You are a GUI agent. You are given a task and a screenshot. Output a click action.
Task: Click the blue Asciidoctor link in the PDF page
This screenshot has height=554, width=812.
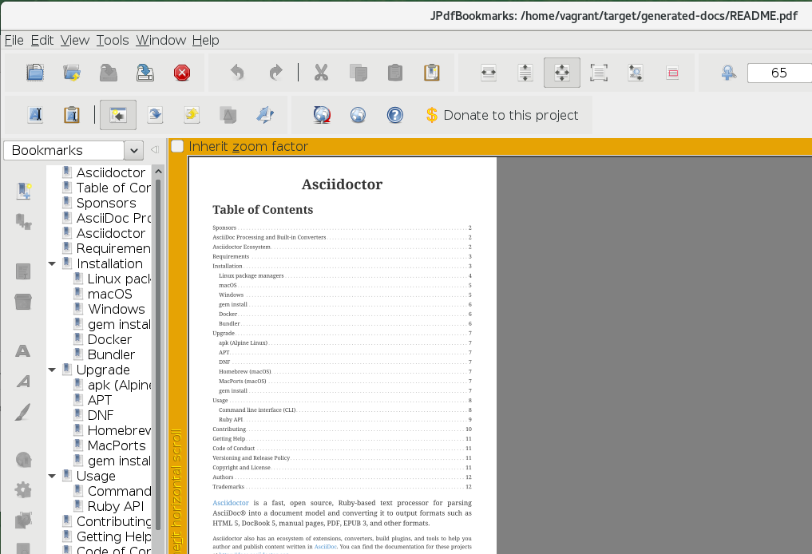click(231, 503)
